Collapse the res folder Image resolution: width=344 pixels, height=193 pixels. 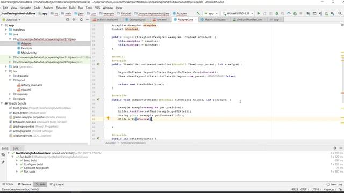point(6,71)
